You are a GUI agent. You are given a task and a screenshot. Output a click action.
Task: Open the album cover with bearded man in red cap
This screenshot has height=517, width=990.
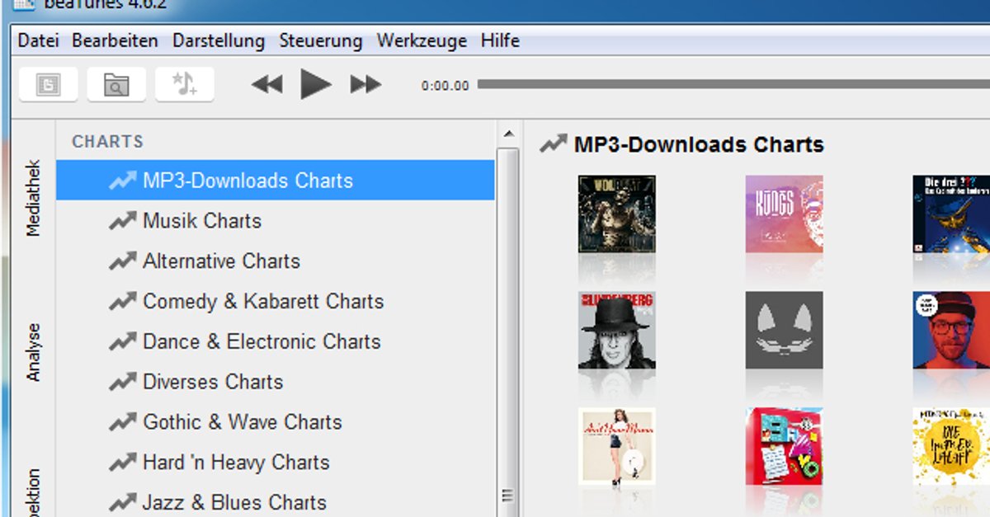coord(951,330)
